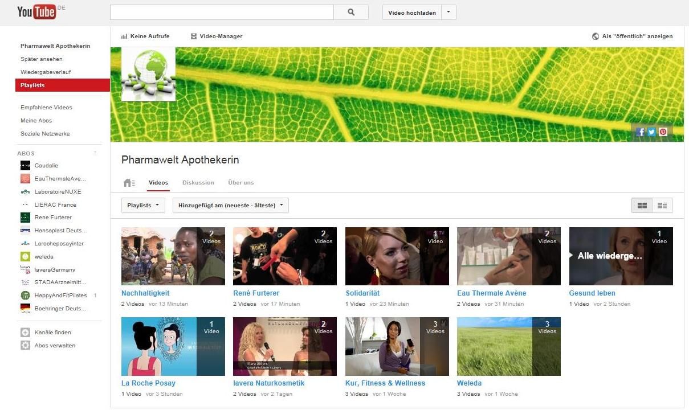Collapse the ABOS section arrow
The width and height of the screenshot is (689, 418).
click(x=95, y=154)
